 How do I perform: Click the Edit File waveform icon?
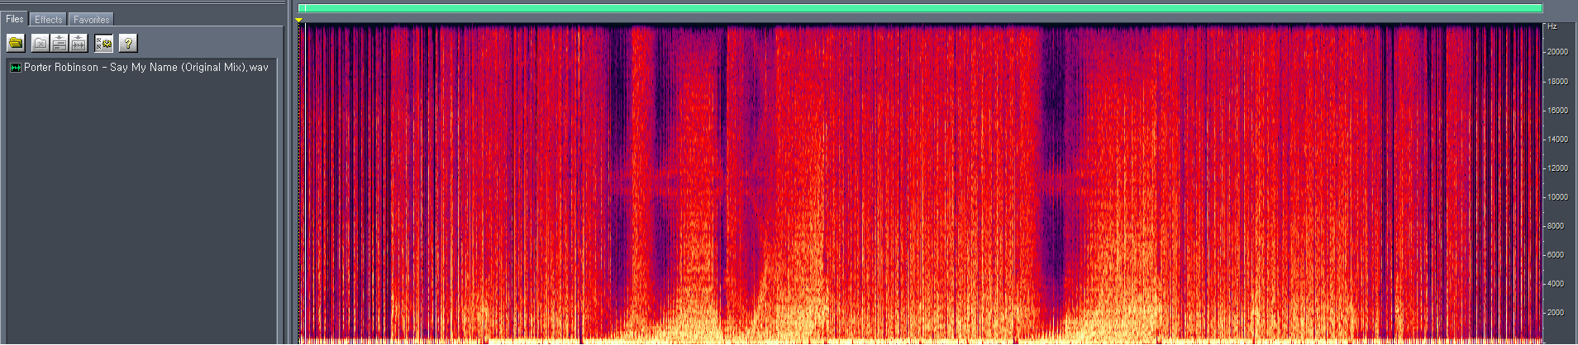click(79, 43)
